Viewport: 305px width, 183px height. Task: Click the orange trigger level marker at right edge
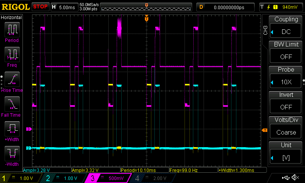pyautogui.click(x=265, y=130)
